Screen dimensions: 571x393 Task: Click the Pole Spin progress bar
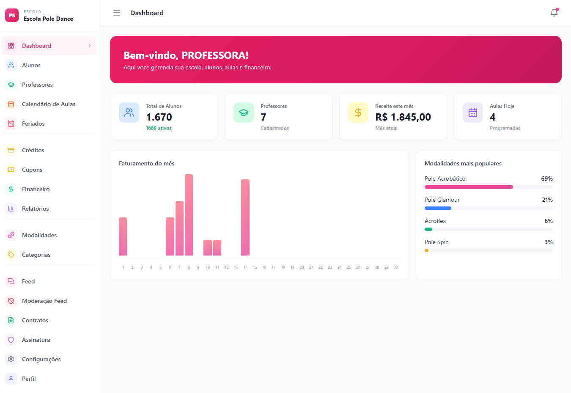[489, 250]
